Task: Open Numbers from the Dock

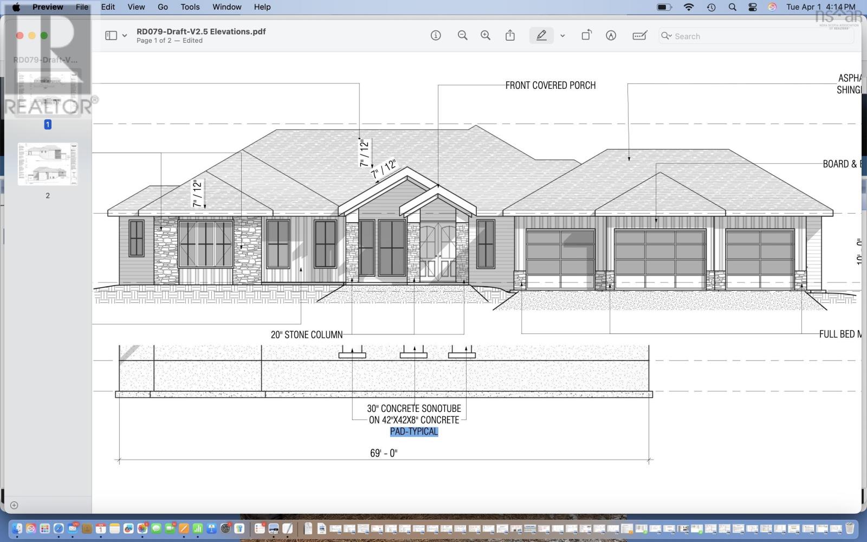Action: (198, 528)
